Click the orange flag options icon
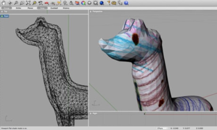This screenshot has height=130, width=217. click(x=108, y=3)
